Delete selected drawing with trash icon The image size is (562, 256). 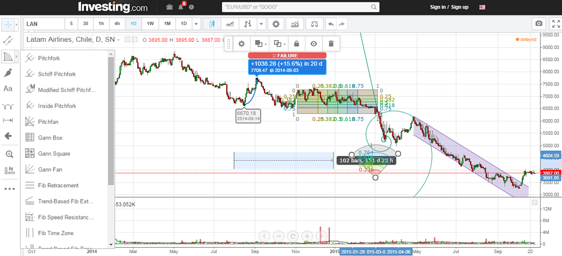(x=331, y=44)
